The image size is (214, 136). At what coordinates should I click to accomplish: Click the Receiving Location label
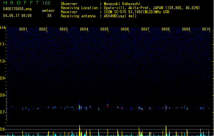point(79,8)
